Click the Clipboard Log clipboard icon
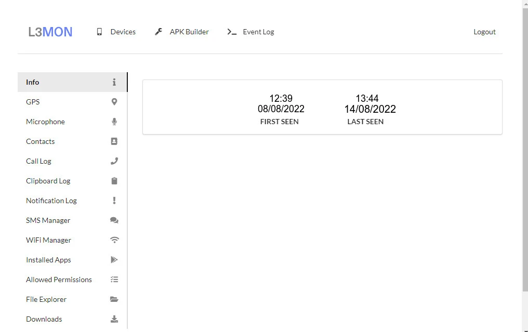This screenshot has height=332, width=528. [x=114, y=181]
